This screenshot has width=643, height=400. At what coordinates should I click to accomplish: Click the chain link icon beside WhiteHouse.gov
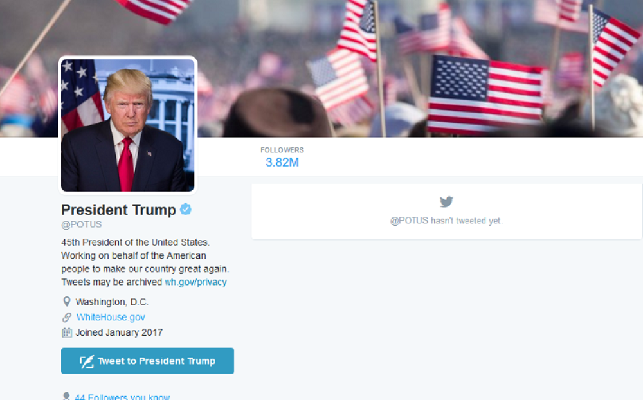tap(66, 317)
